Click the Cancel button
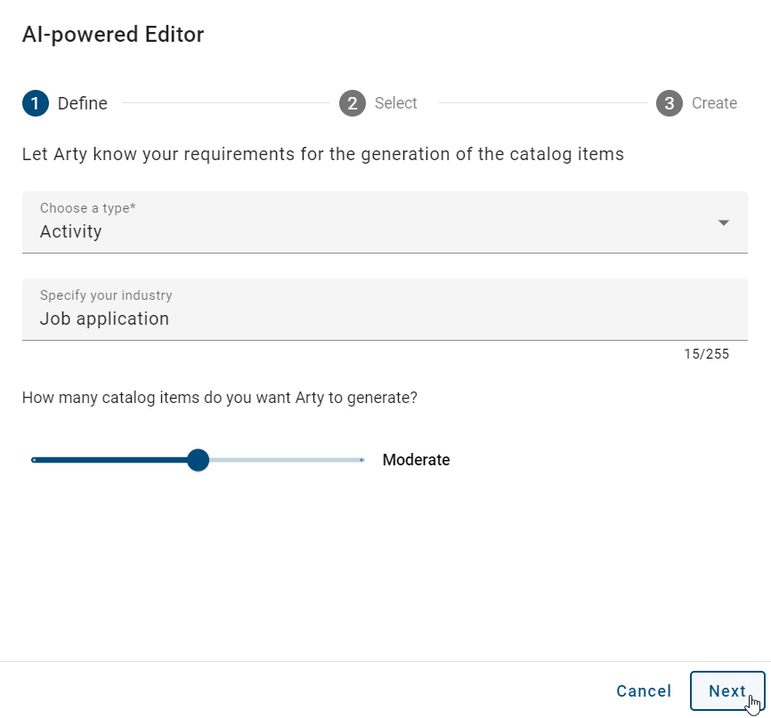The image size is (771, 718). tap(644, 691)
